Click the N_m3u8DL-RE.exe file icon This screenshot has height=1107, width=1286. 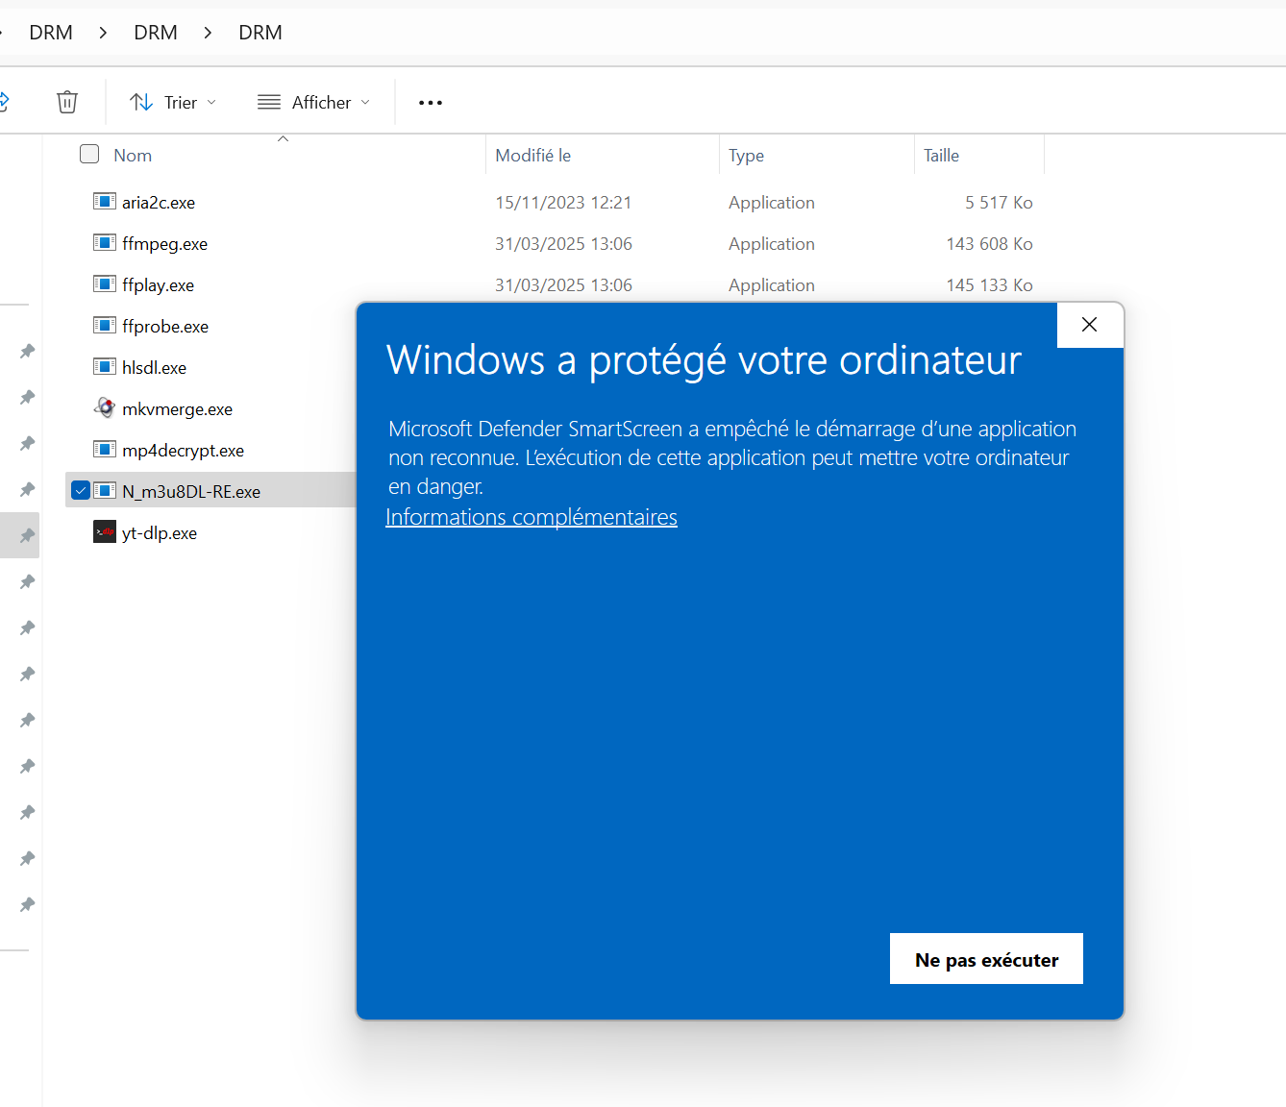[105, 491]
